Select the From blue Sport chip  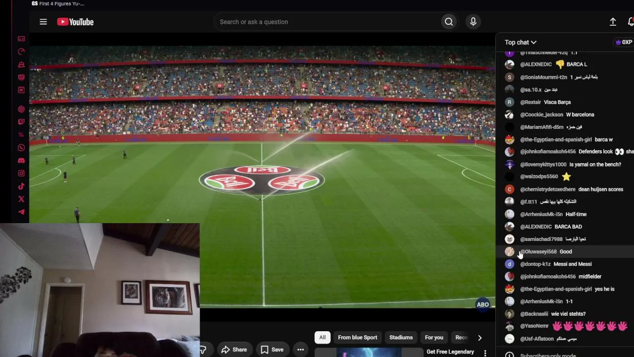click(358, 338)
